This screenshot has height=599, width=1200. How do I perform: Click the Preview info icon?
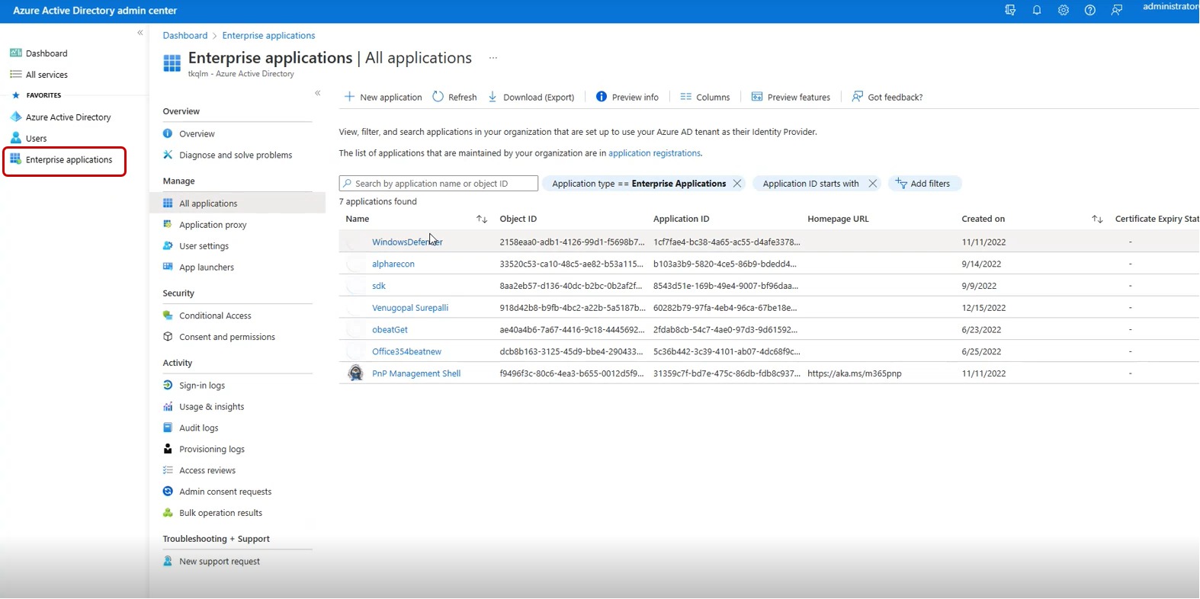[x=602, y=97]
